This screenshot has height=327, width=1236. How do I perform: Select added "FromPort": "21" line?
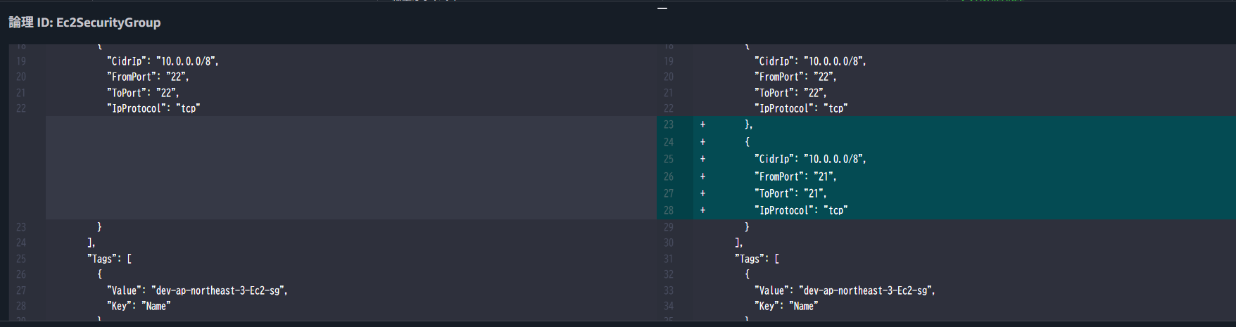click(795, 177)
